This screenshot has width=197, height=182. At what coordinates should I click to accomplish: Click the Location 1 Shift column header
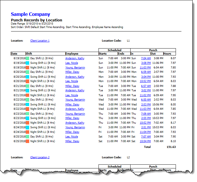[45, 53]
